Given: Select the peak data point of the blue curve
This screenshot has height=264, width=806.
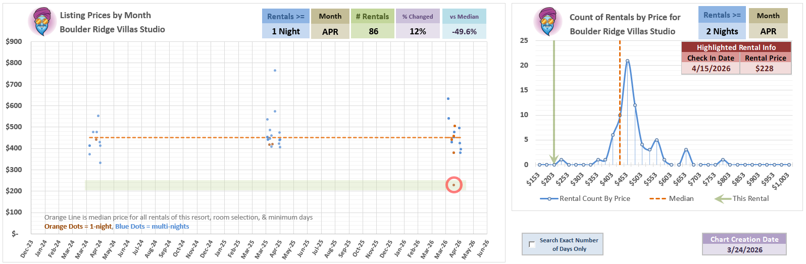Looking at the screenshot, I should [627, 61].
